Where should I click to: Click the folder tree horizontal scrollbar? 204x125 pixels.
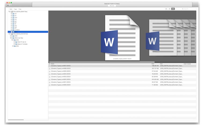tap(16, 120)
